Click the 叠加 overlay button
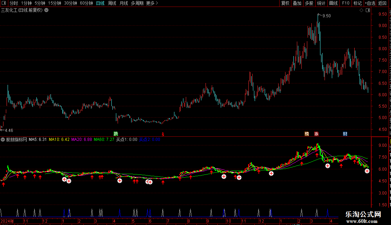391x225 pixels. [x=297, y=3]
